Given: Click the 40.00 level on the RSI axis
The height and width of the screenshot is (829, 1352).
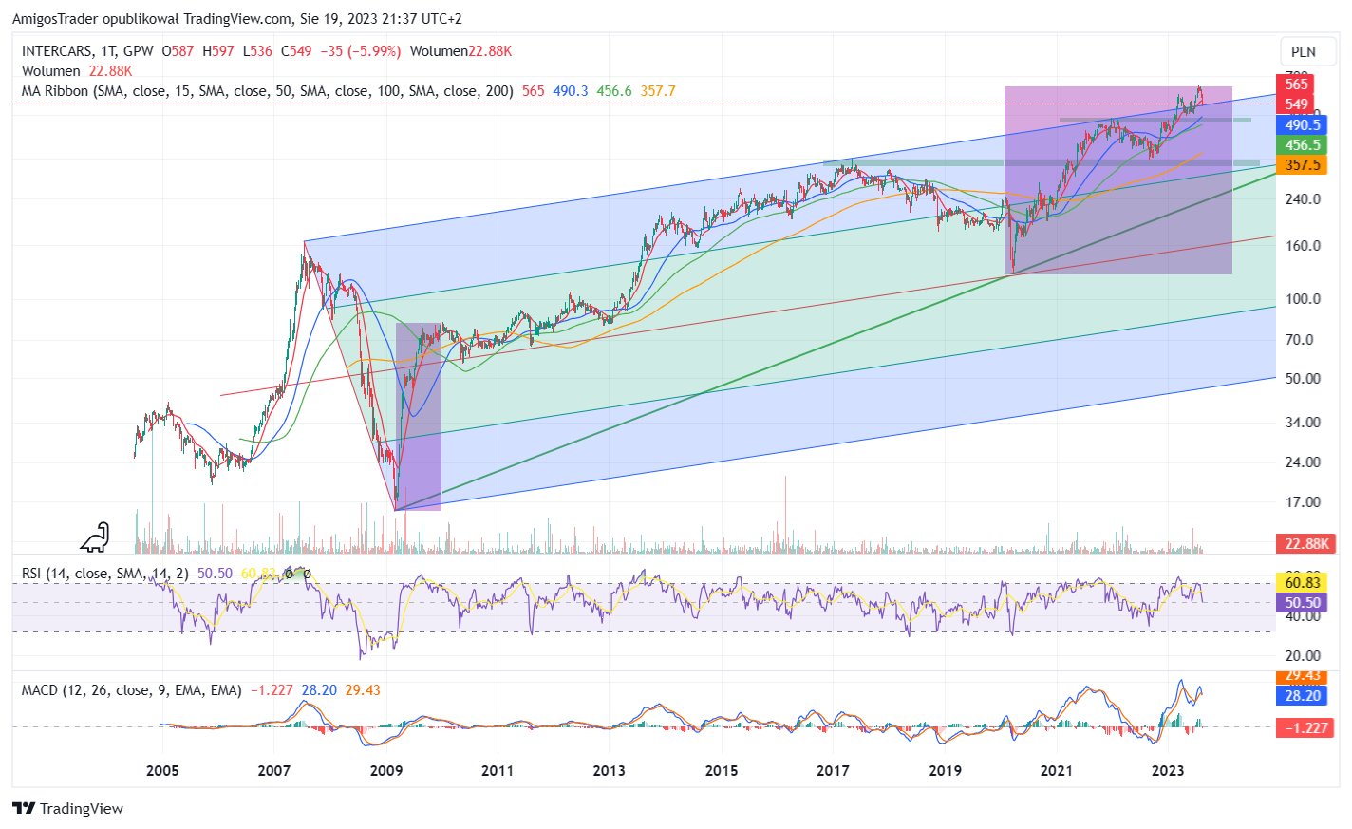Looking at the screenshot, I should [x=1303, y=616].
